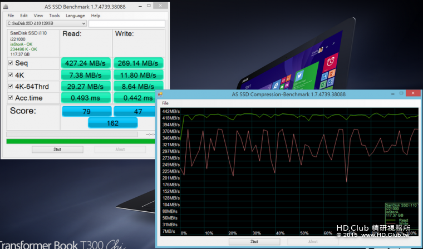
Task: Click Abort in AS SSD Benchmark window
Action: tap(120, 150)
